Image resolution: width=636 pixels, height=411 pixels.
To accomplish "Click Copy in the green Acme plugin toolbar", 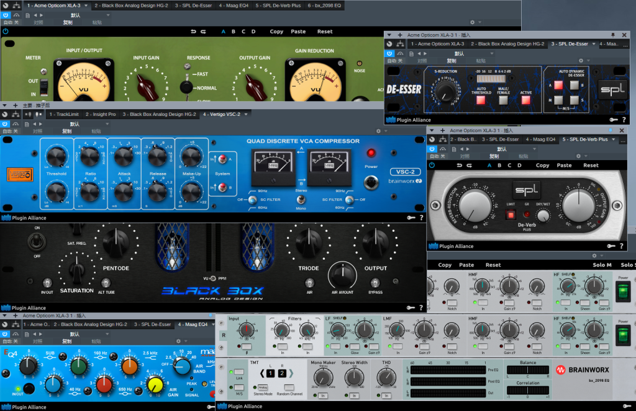I will (x=276, y=32).
